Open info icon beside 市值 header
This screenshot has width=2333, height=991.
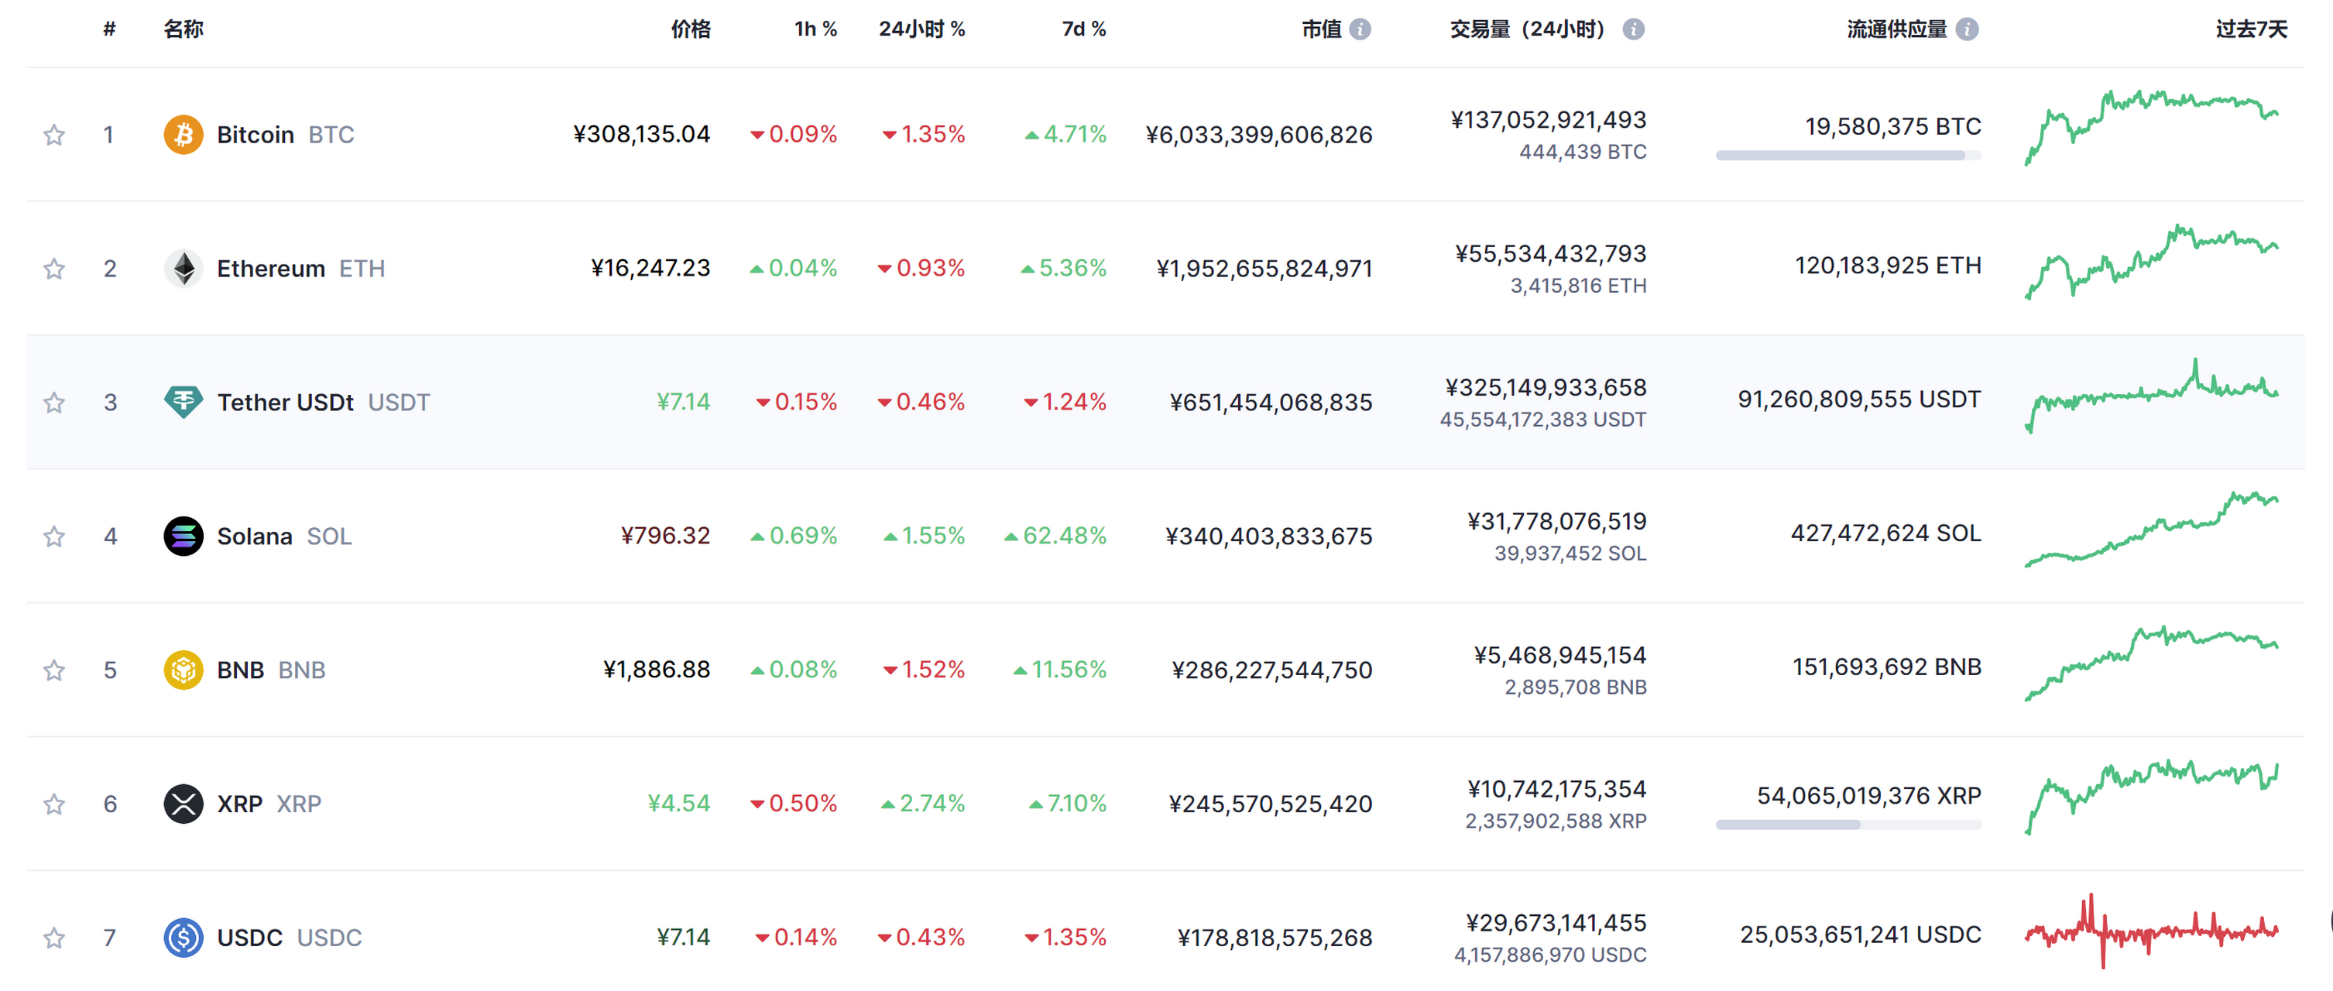click(x=1360, y=30)
